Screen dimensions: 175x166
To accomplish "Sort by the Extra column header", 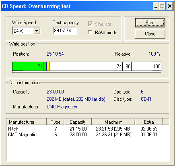I will point(149,122).
